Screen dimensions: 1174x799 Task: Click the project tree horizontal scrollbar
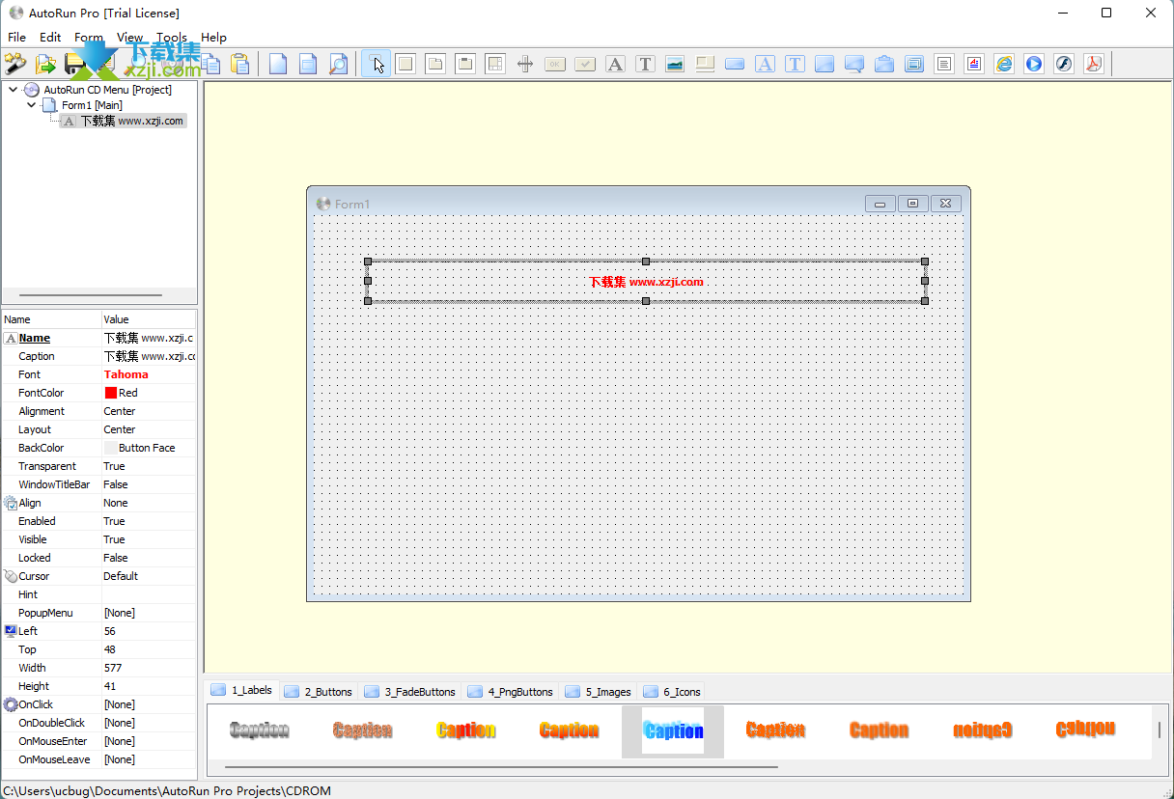click(91, 295)
